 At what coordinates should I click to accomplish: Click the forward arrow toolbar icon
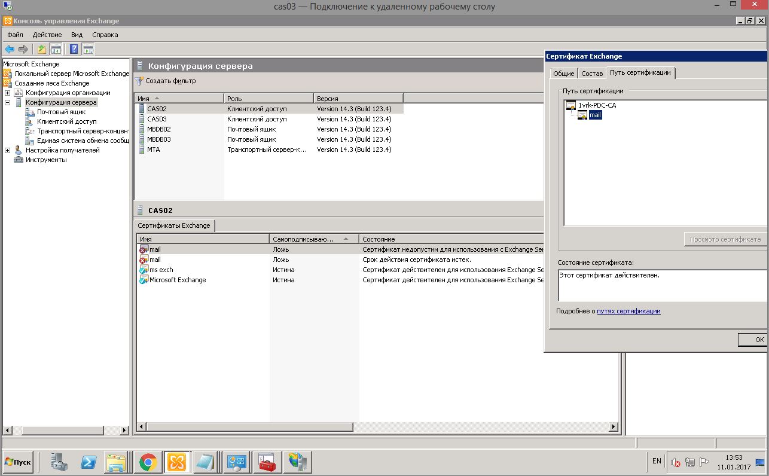23,50
